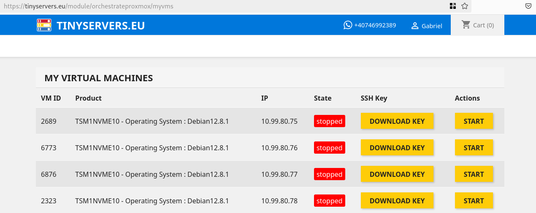Image resolution: width=536 pixels, height=213 pixels.
Task: Download SSH key for VM 6773
Action: click(397, 148)
